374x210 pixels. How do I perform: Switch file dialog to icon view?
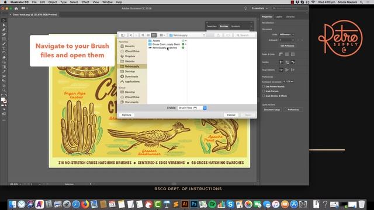click(143, 35)
